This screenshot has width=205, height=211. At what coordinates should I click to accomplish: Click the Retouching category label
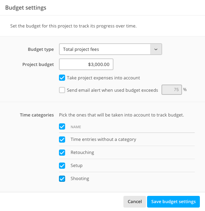(82, 153)
